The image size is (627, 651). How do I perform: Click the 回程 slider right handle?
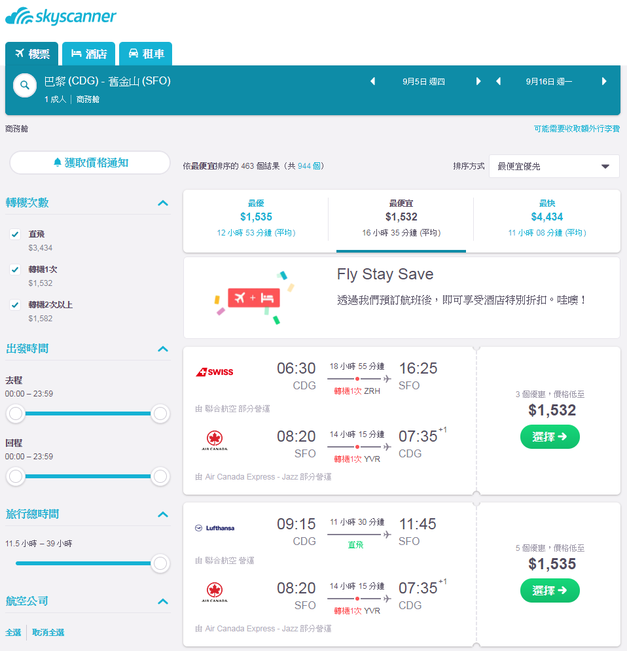point(160,476)
